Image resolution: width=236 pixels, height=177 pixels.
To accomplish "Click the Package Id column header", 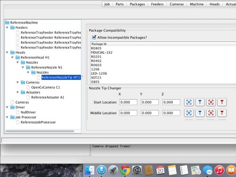I will tap(163, 44).
